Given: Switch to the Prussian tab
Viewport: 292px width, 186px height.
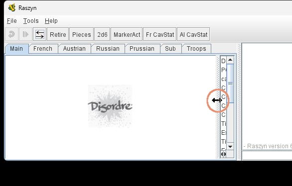Looking at the screenshot, I should coord(142,49).
